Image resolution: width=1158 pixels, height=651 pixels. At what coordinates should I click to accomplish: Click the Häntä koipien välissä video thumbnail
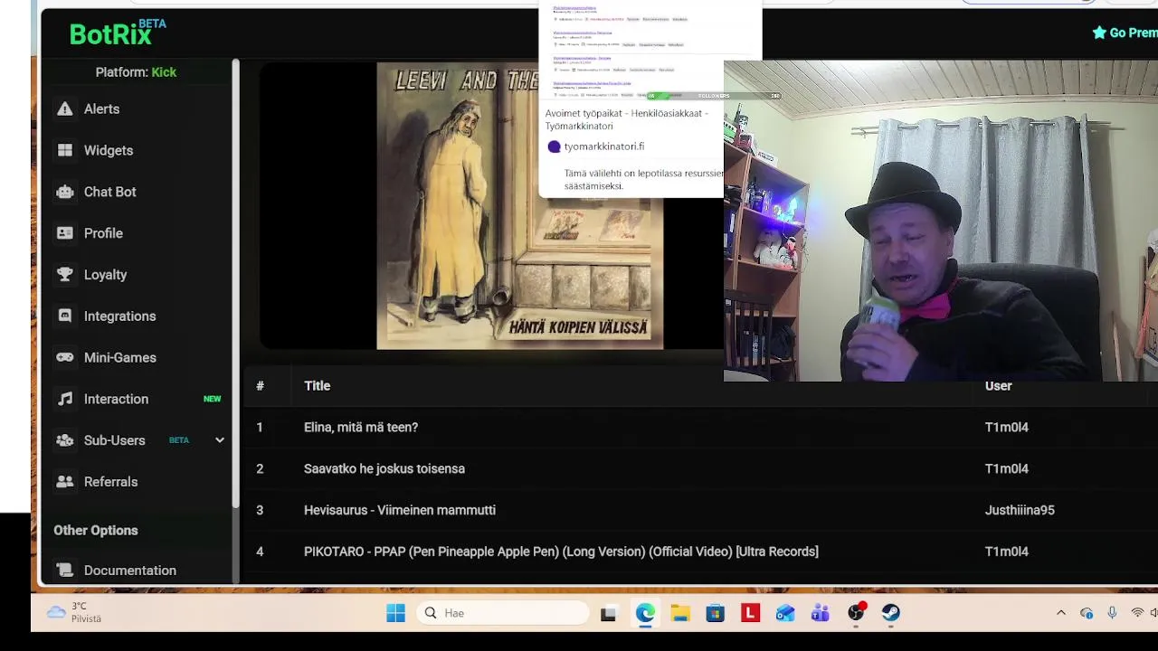(520, 205)
